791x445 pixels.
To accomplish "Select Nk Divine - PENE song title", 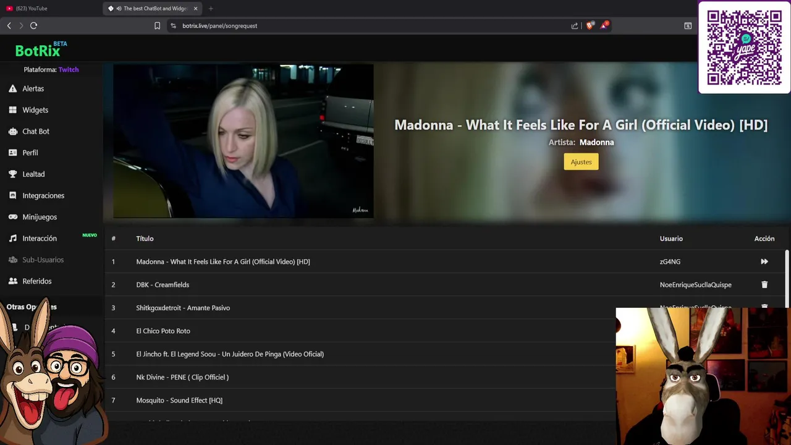I will 182,377.
